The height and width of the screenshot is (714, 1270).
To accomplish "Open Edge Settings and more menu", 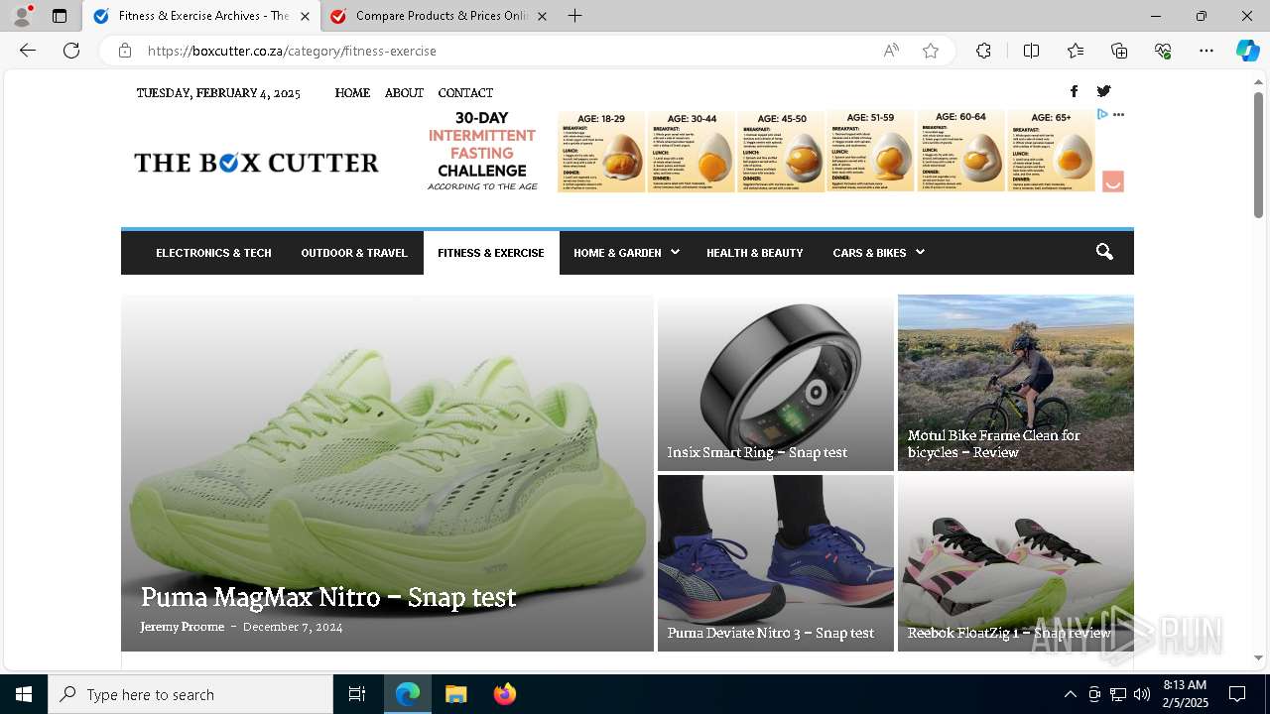I will (x=1206, y=51).
